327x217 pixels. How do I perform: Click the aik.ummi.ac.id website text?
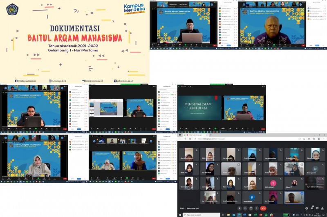point(125,81)
